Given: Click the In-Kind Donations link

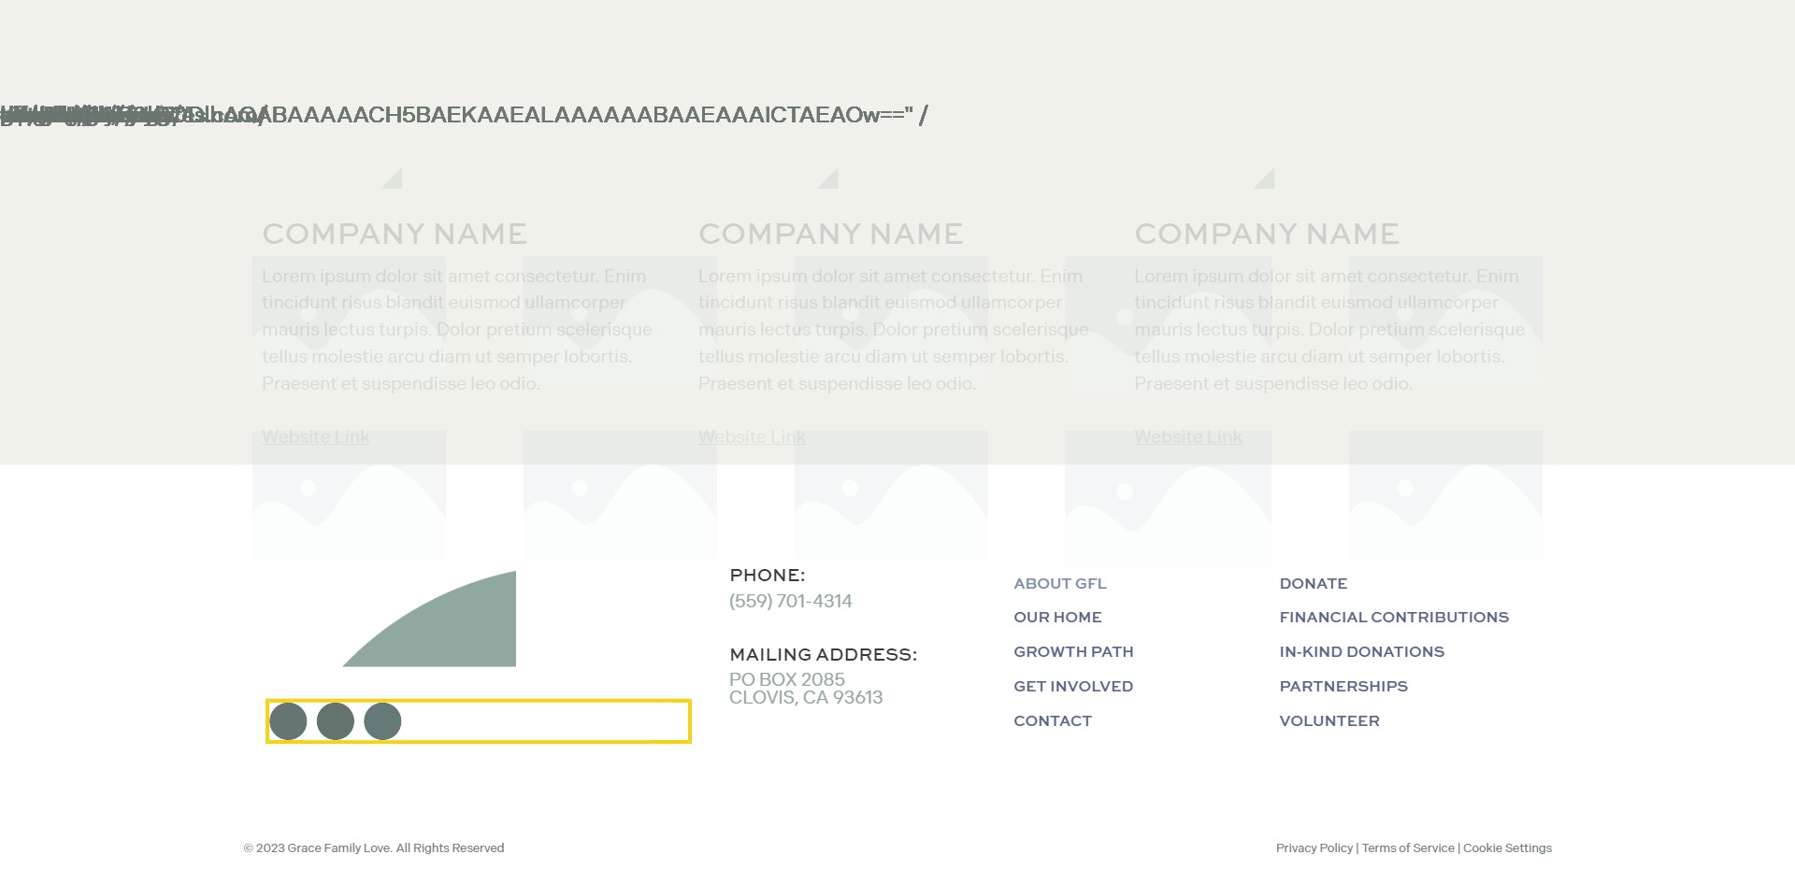Looking at the screenshot, I should tap(1362, 651).
